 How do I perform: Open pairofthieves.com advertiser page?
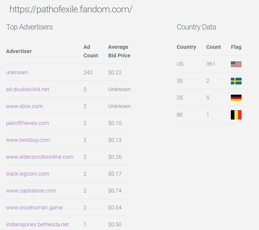point(27,123)
